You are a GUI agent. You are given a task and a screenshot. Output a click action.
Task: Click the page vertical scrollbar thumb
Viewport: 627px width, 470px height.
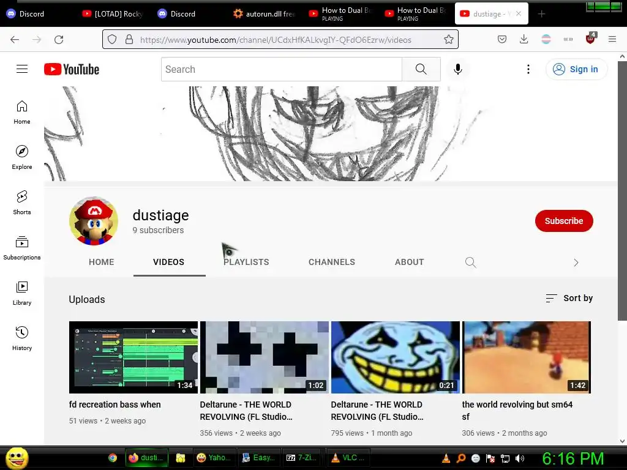[x=622, y=191]
